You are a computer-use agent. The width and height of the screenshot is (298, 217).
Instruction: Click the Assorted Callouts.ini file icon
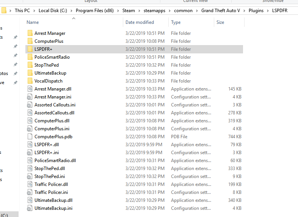coord(30,105)
